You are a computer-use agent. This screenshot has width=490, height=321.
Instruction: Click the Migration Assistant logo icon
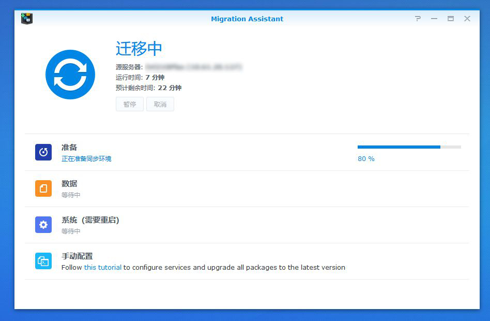point(26,18)
